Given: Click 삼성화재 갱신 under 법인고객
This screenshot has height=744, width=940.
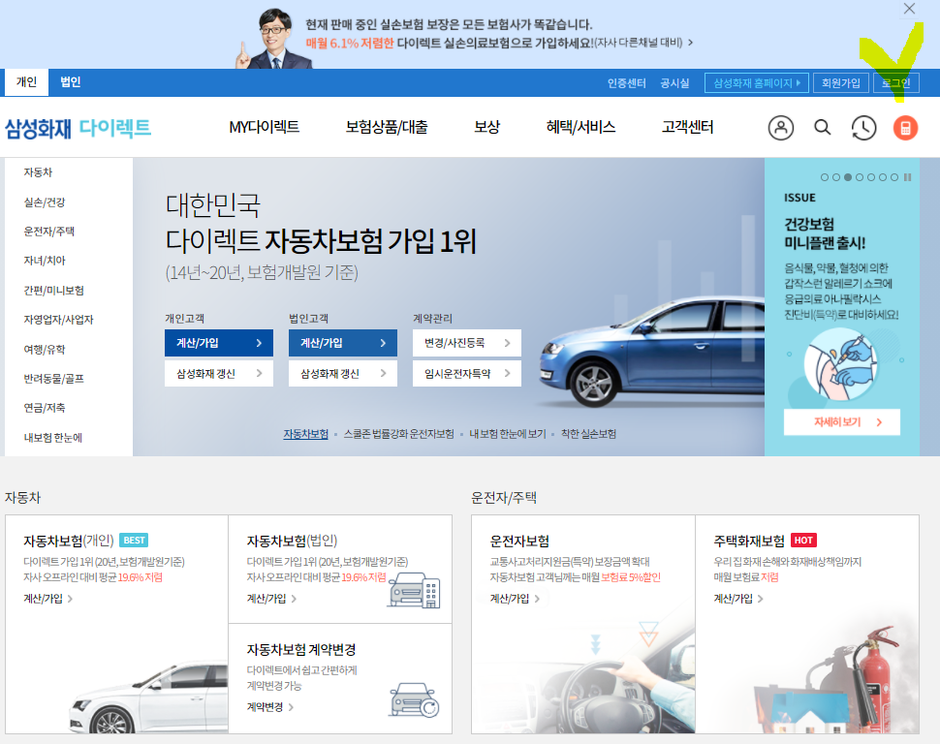Looking at the screenshot, I should tap(343, 374).
